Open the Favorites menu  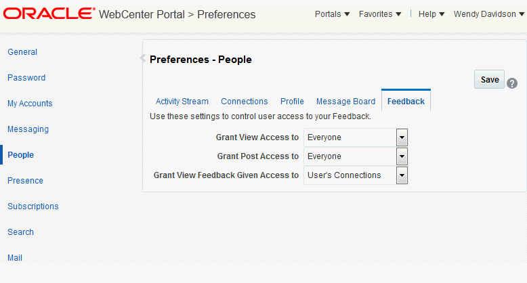380,14
